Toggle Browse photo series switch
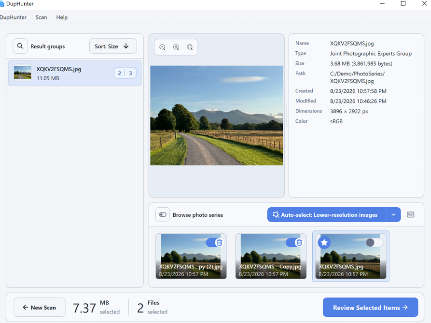 pyautogui.click(x=162, y=215)
